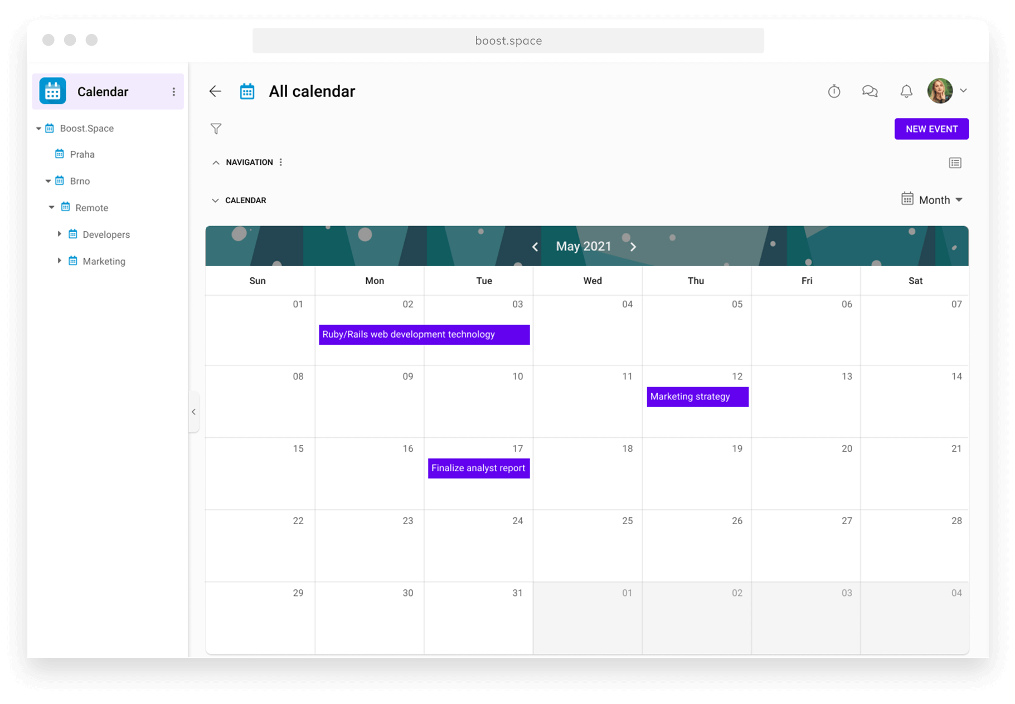Open the Marketing strategy event
The image size is (1015, 704).
pyautogui.click(x=697, y=397)
